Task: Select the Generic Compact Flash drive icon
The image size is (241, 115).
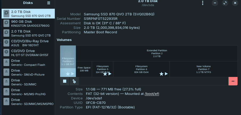Action: (7, 63)
